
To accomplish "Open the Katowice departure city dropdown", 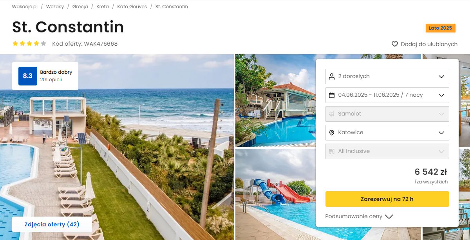I will (x=387, y=133).
